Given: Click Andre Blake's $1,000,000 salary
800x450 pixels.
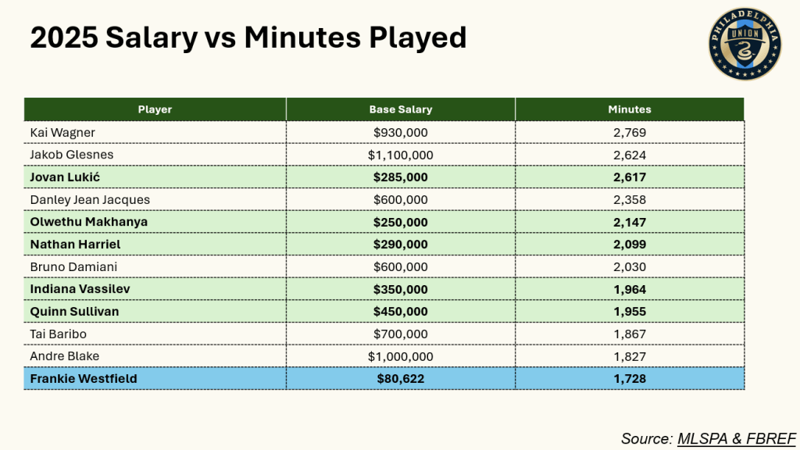Looking at the screenshot, I should (x=400, y=356).
